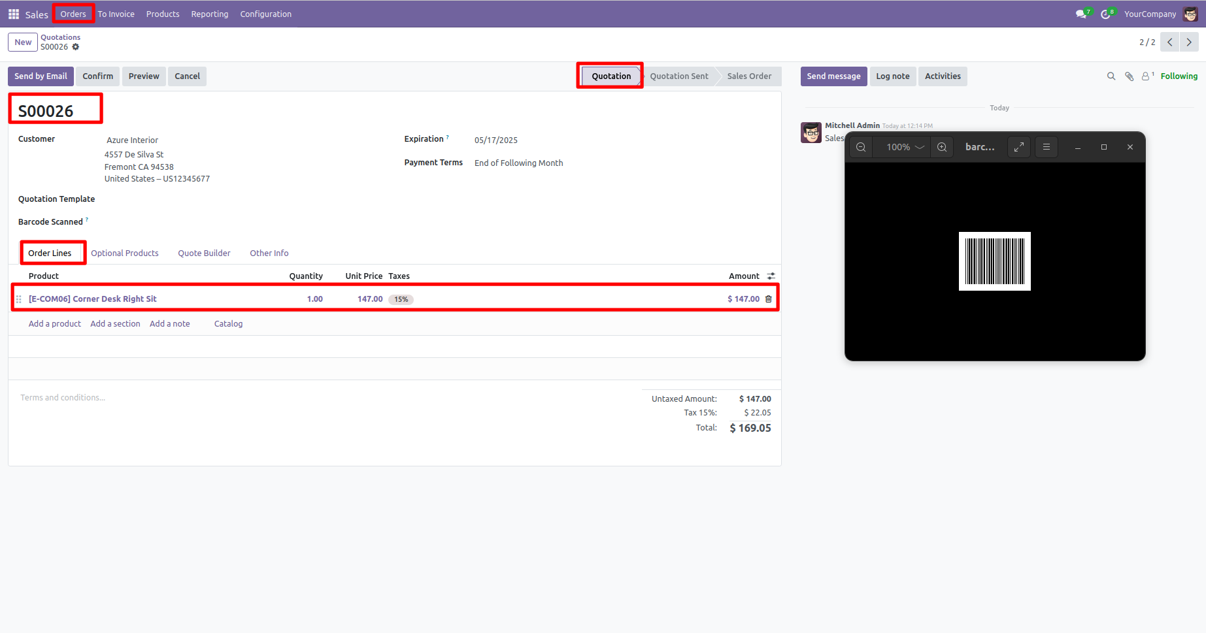The height and width of the screenshot is (633, 1206).
Task: Open the activities clock icon in navbar
Action: tap(1106, 14)
